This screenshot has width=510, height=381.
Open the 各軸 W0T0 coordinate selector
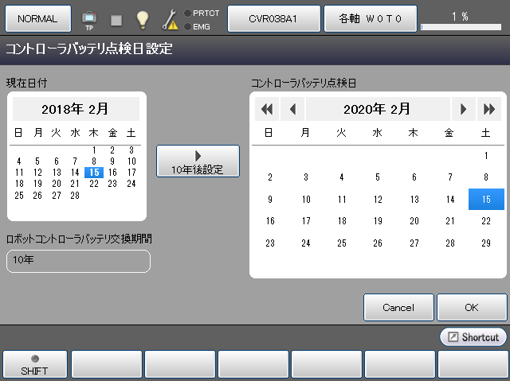coord(369,18)
